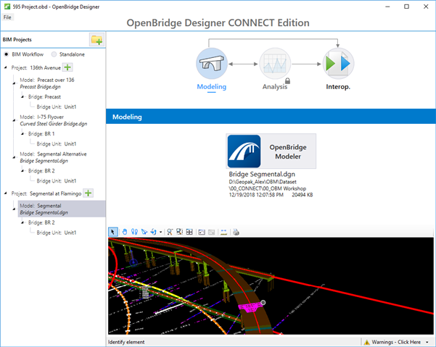Screen dimensions: 436x347
Task: Open the rotate tool dropdown arrow
Action: point(160,232)
